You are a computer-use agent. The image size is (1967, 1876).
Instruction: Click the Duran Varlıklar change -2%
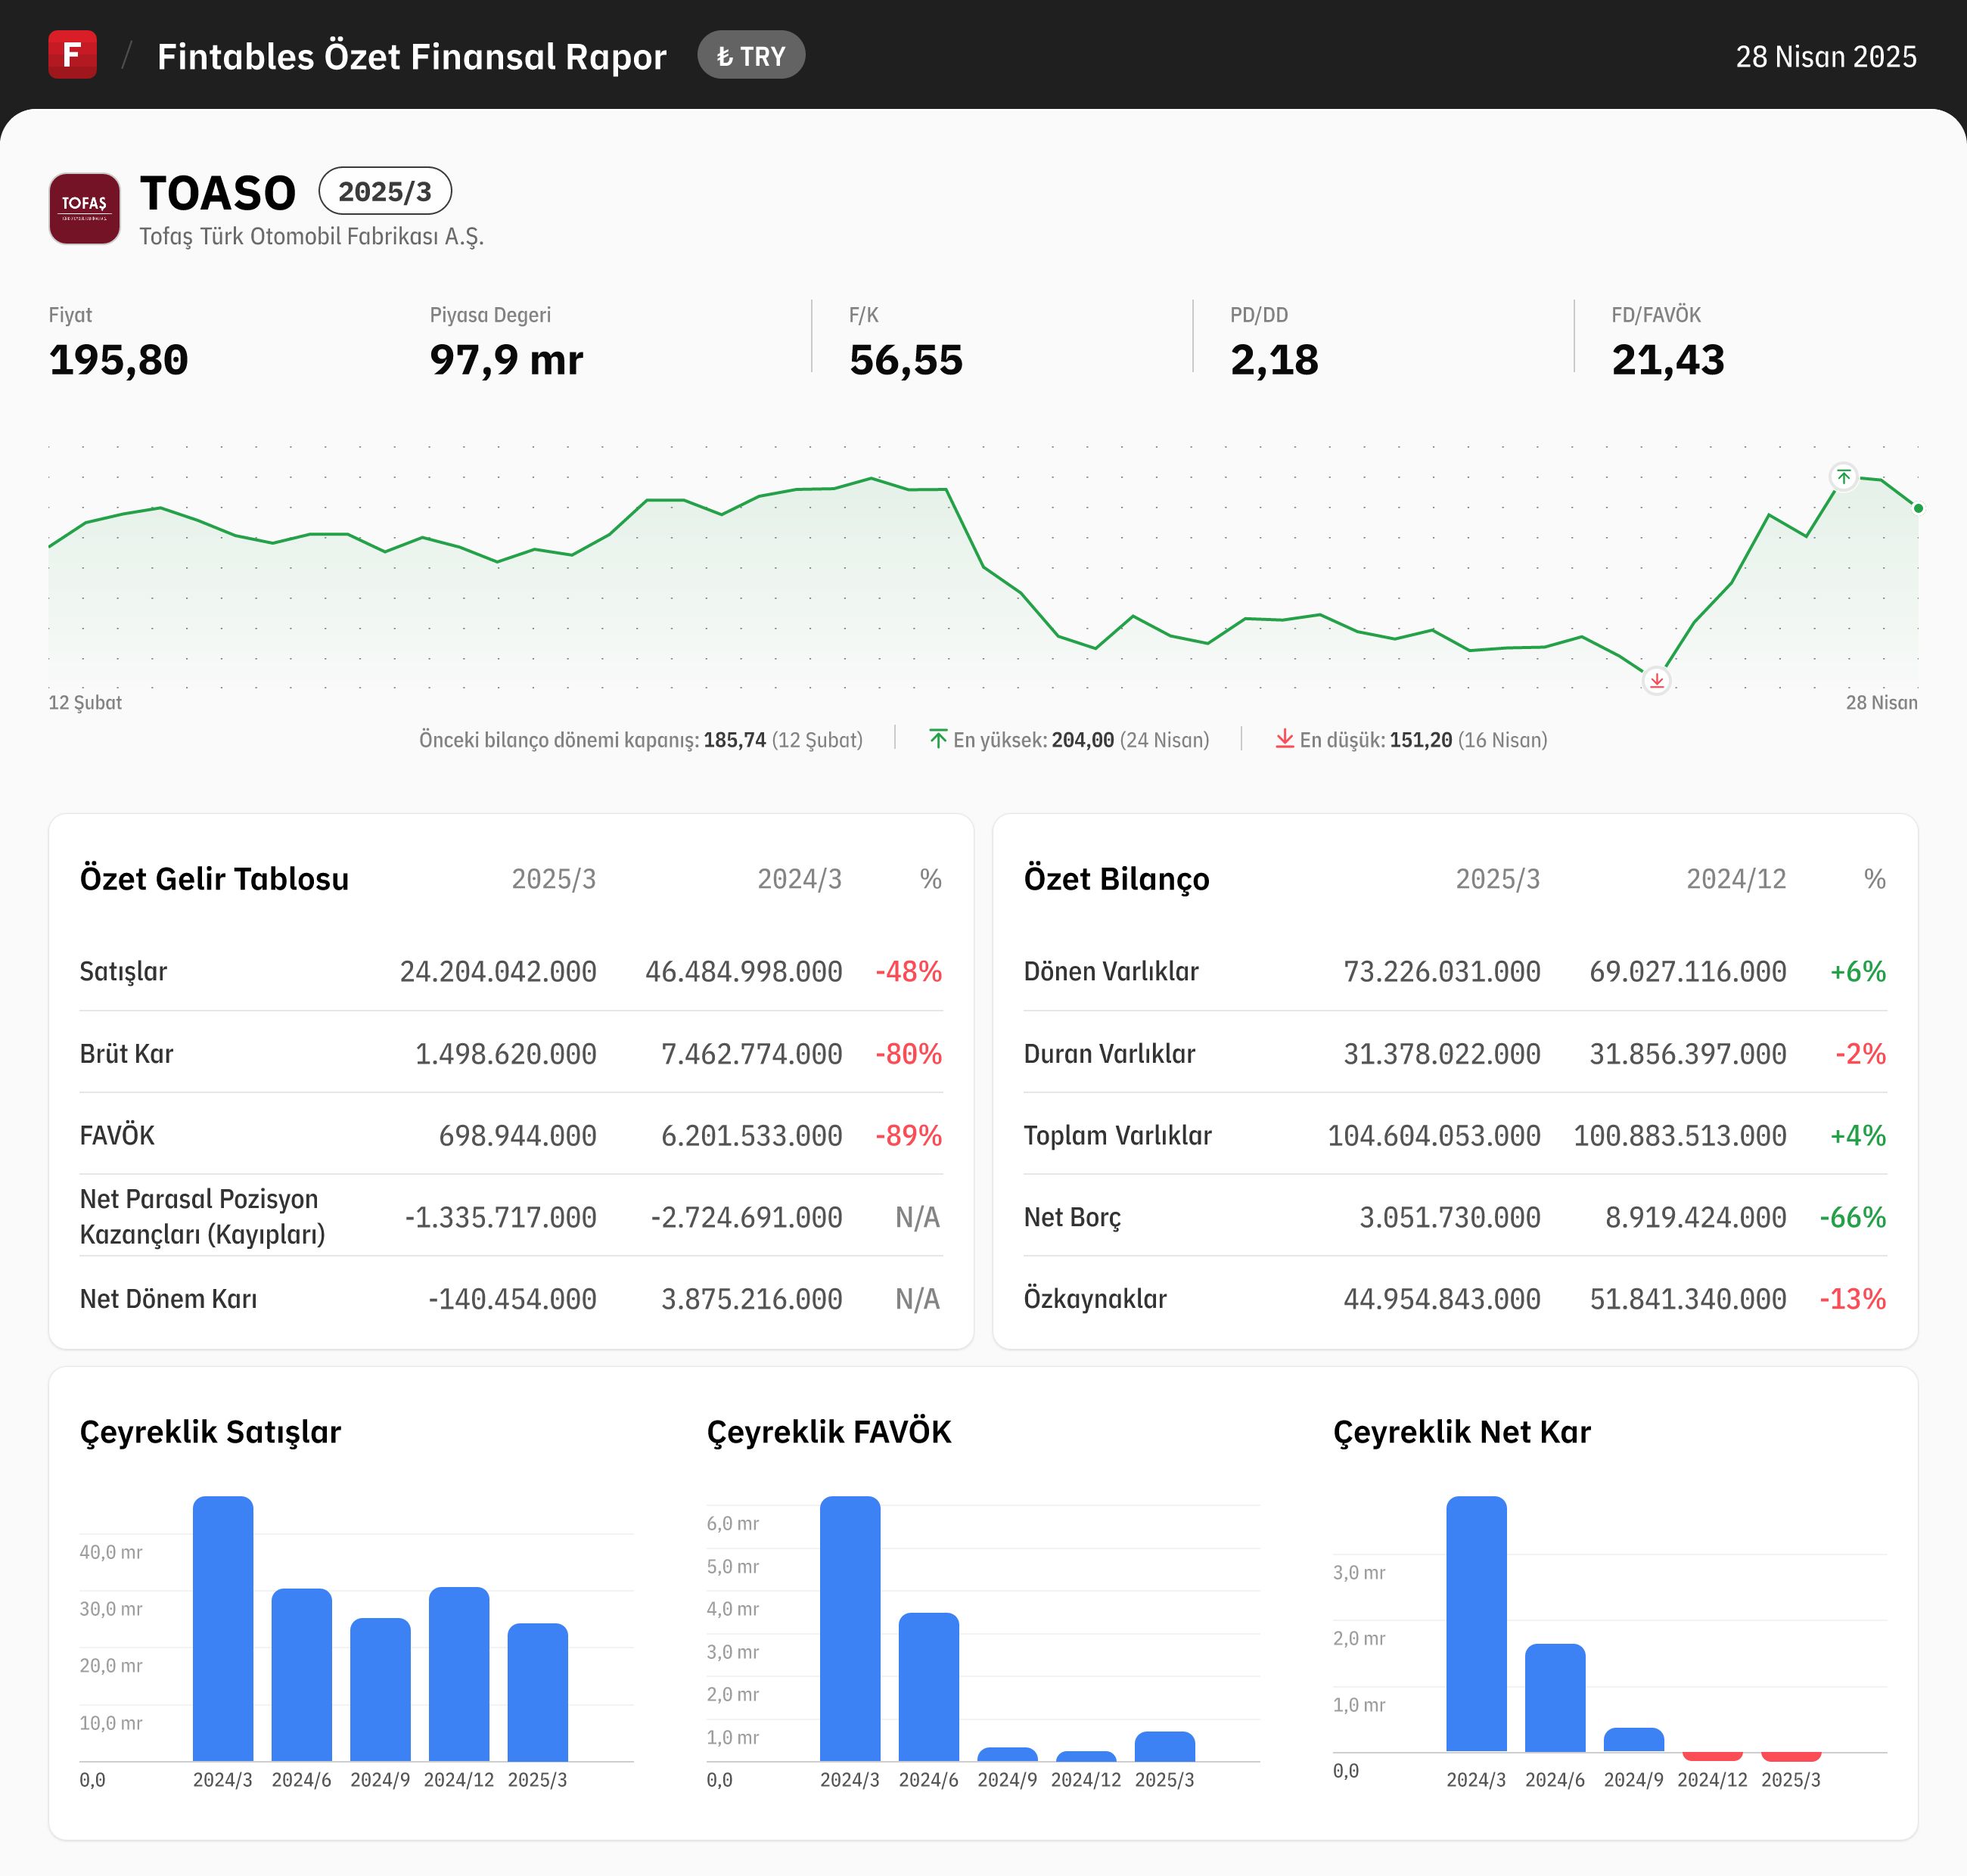pyautogui.click(x=1861, y=1054)
